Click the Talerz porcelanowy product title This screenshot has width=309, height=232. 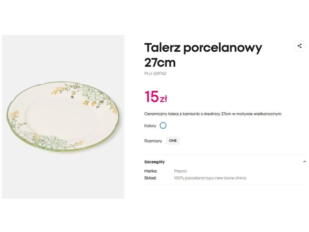[203, 48]
